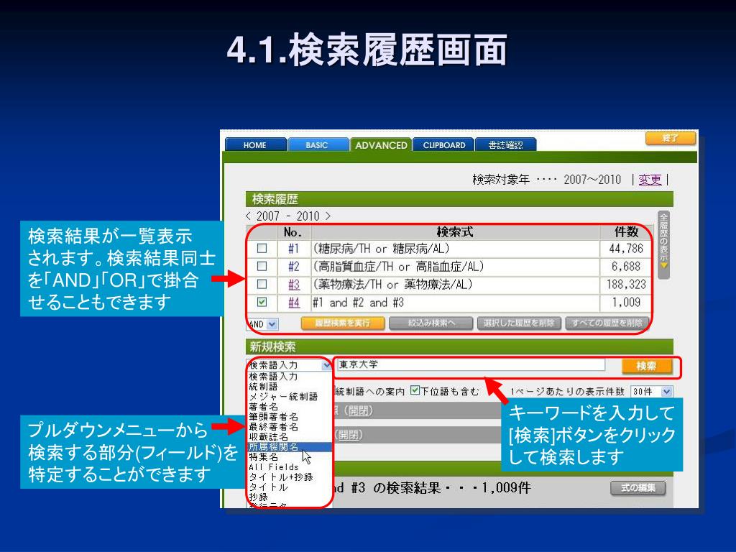Select All Fields in dropdown list

274,467
